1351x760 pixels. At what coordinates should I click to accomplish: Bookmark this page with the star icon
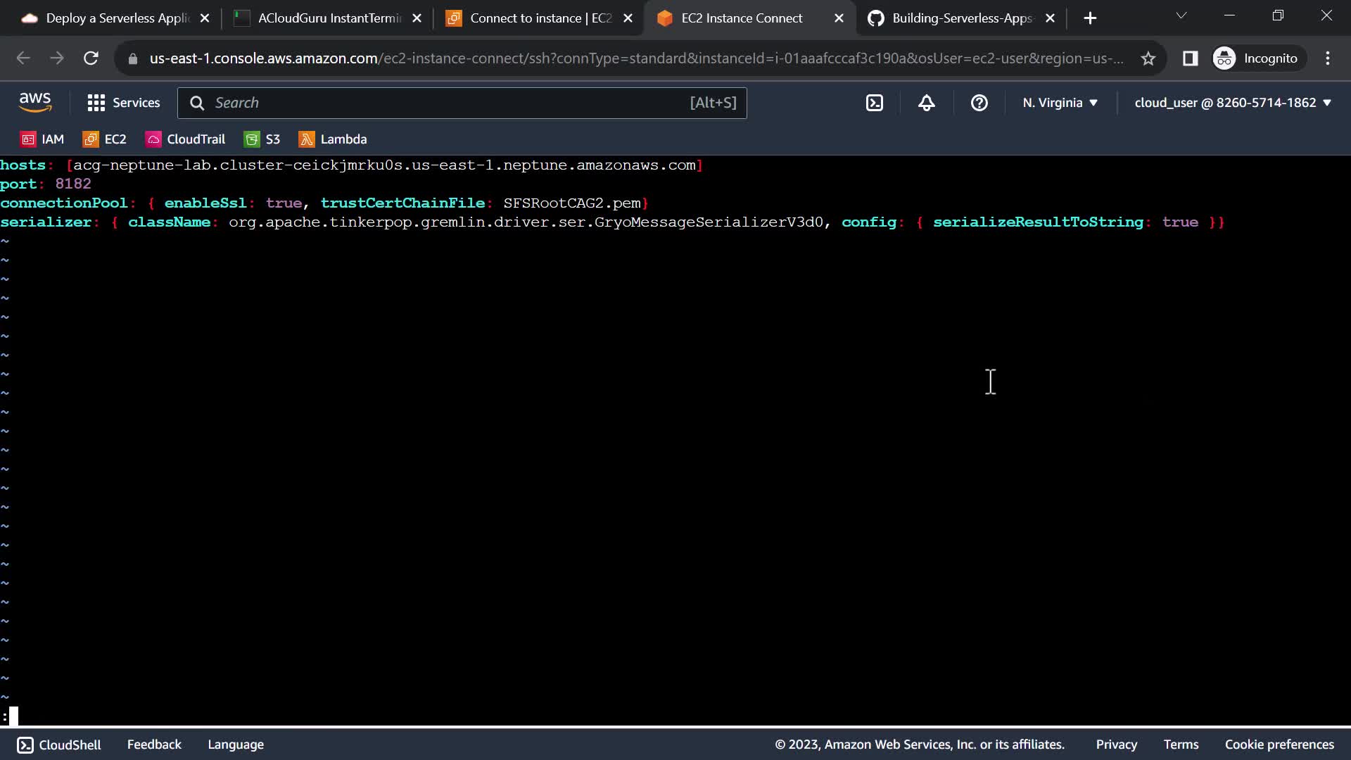coord(1148,58)
